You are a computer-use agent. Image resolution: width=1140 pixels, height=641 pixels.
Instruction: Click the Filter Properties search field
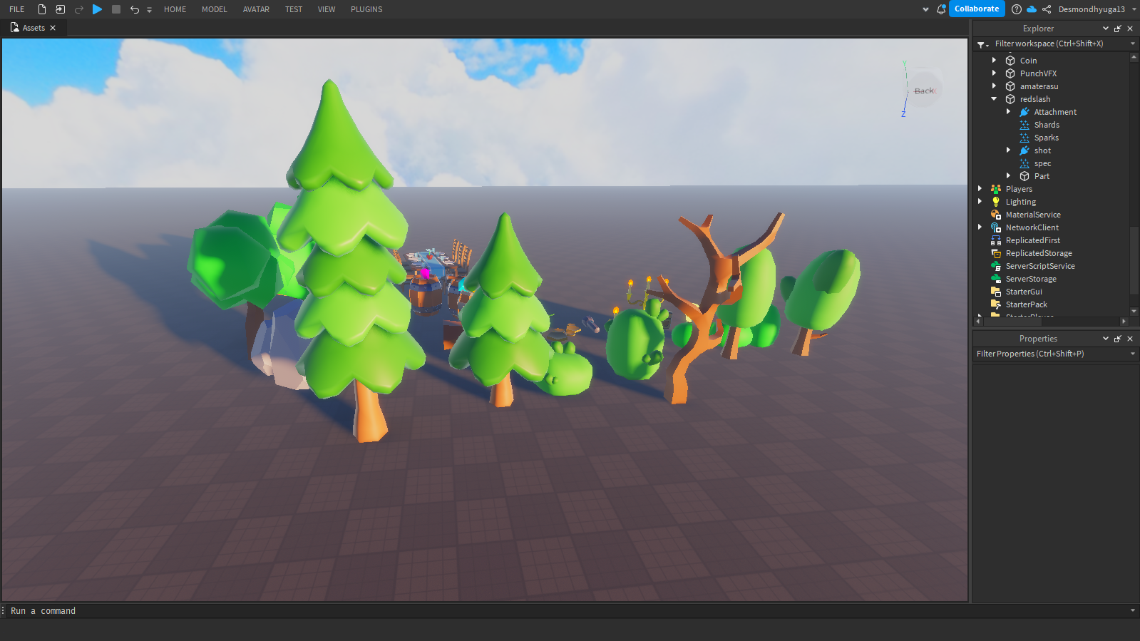(x=1051, y=354)
